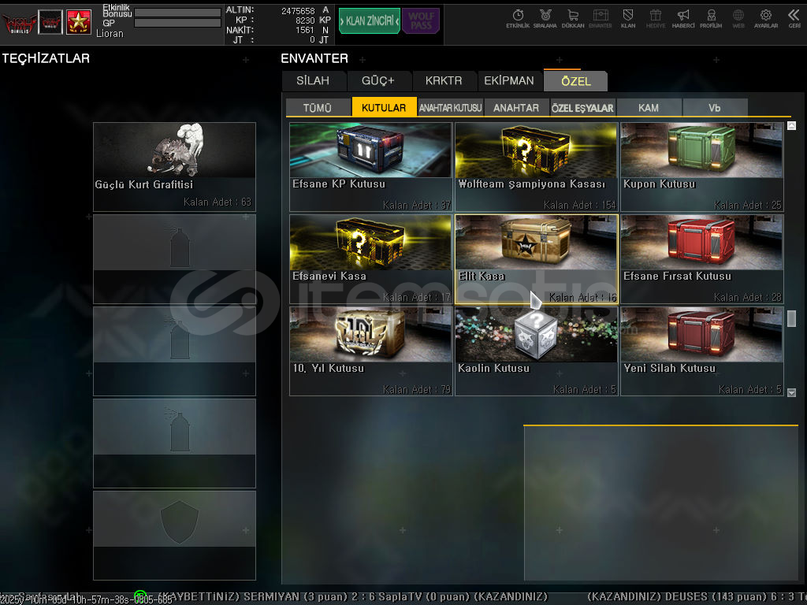Screen dimensions: 807x605
Task: Click the inventory scrollbar thumb
Action: pyautogui.click(x=791, y=318)
